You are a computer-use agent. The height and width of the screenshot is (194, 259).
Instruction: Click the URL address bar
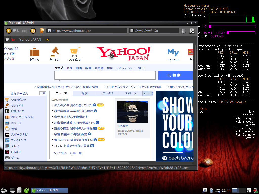coord(87,31)
